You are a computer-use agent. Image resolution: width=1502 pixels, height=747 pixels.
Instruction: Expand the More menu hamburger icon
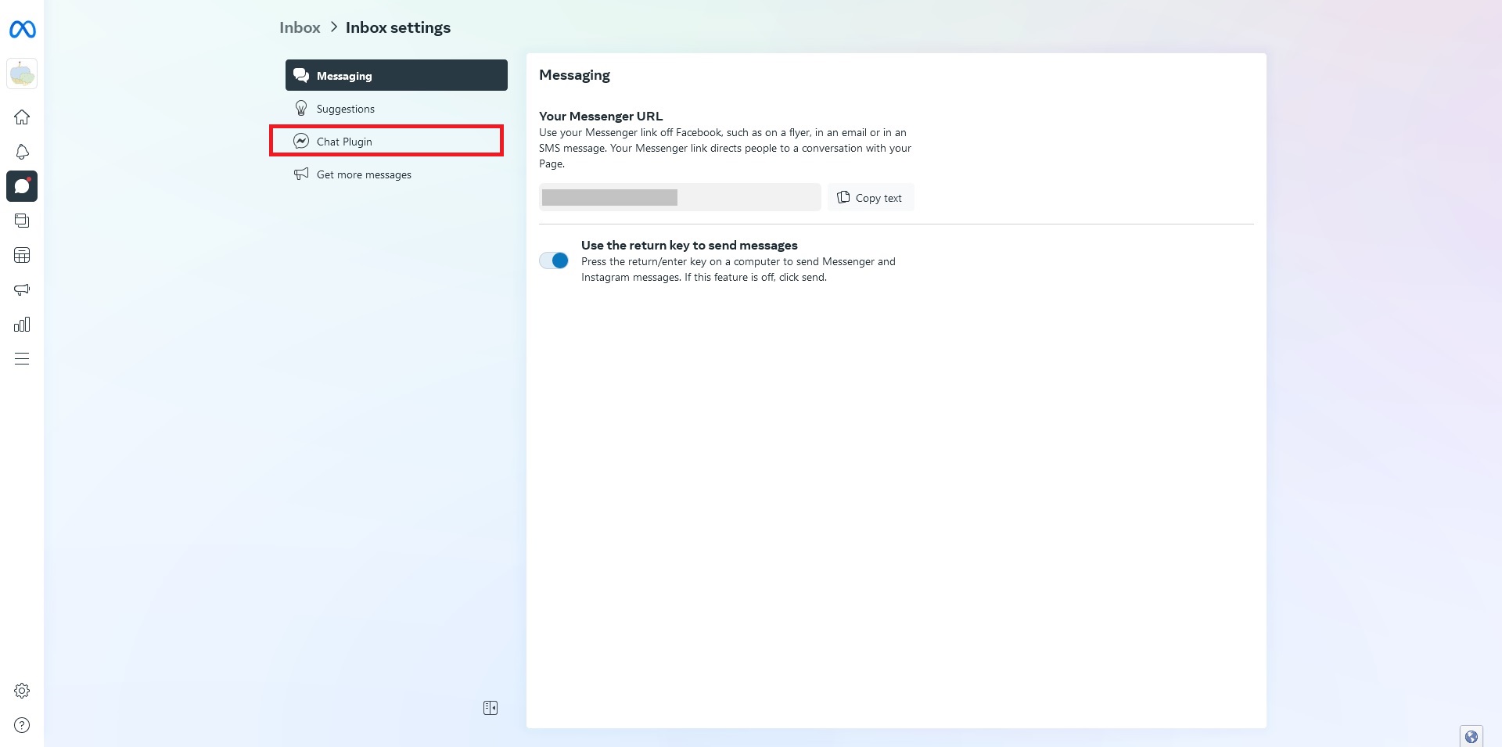pos(22,358)
